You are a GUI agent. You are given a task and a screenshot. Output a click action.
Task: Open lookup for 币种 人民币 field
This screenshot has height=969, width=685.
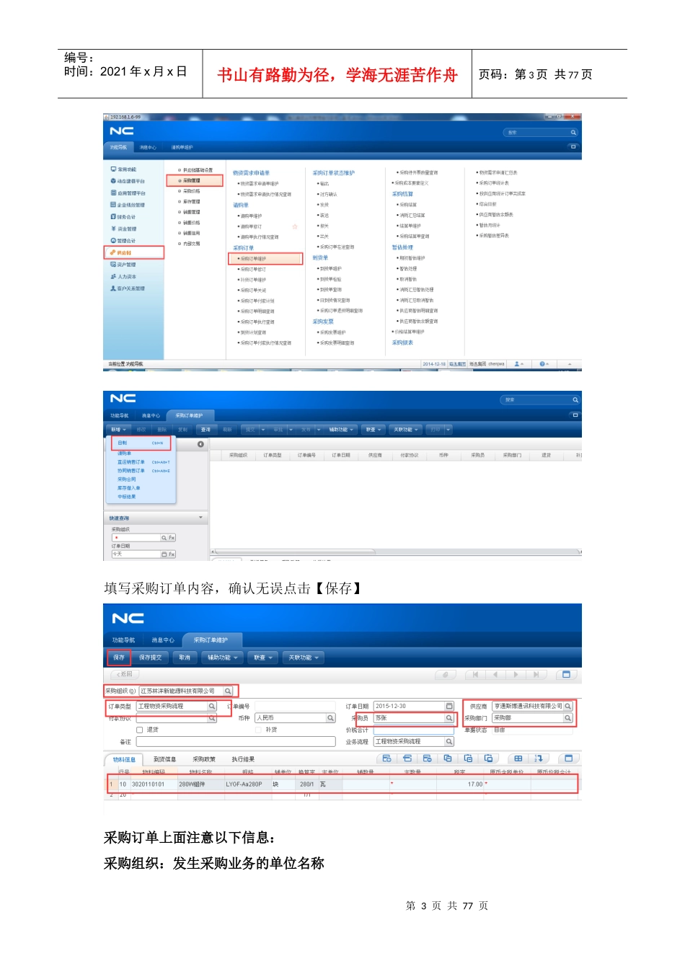[331, 718]
